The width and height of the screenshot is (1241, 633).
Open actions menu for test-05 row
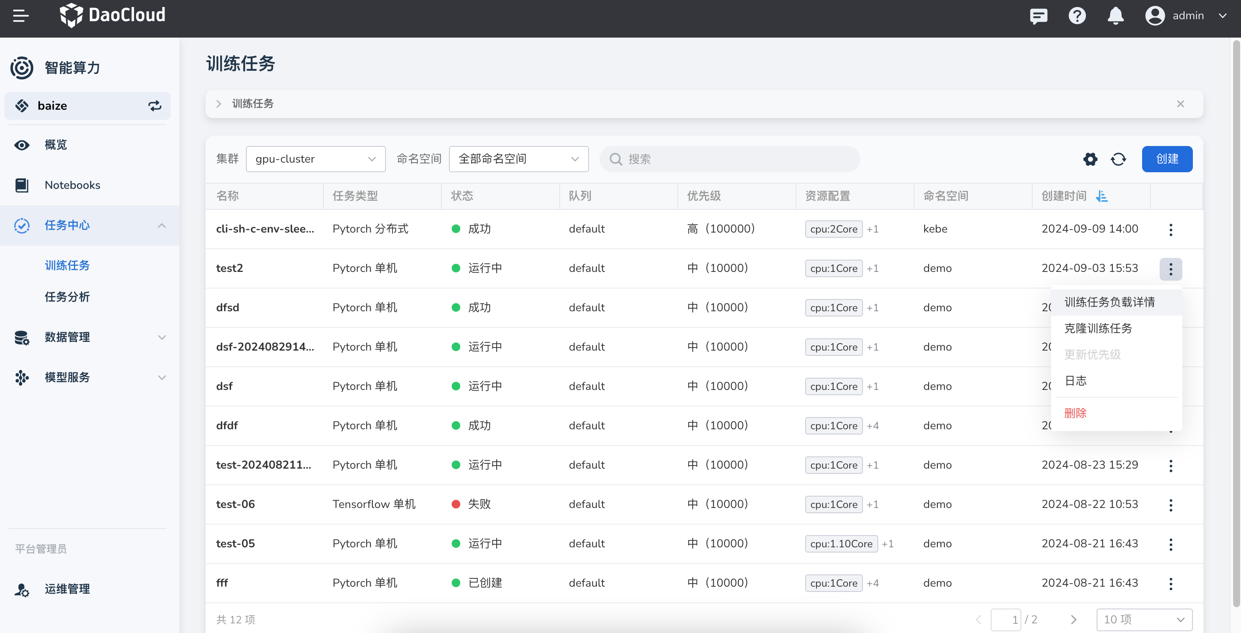click(x=1170, y=544)
